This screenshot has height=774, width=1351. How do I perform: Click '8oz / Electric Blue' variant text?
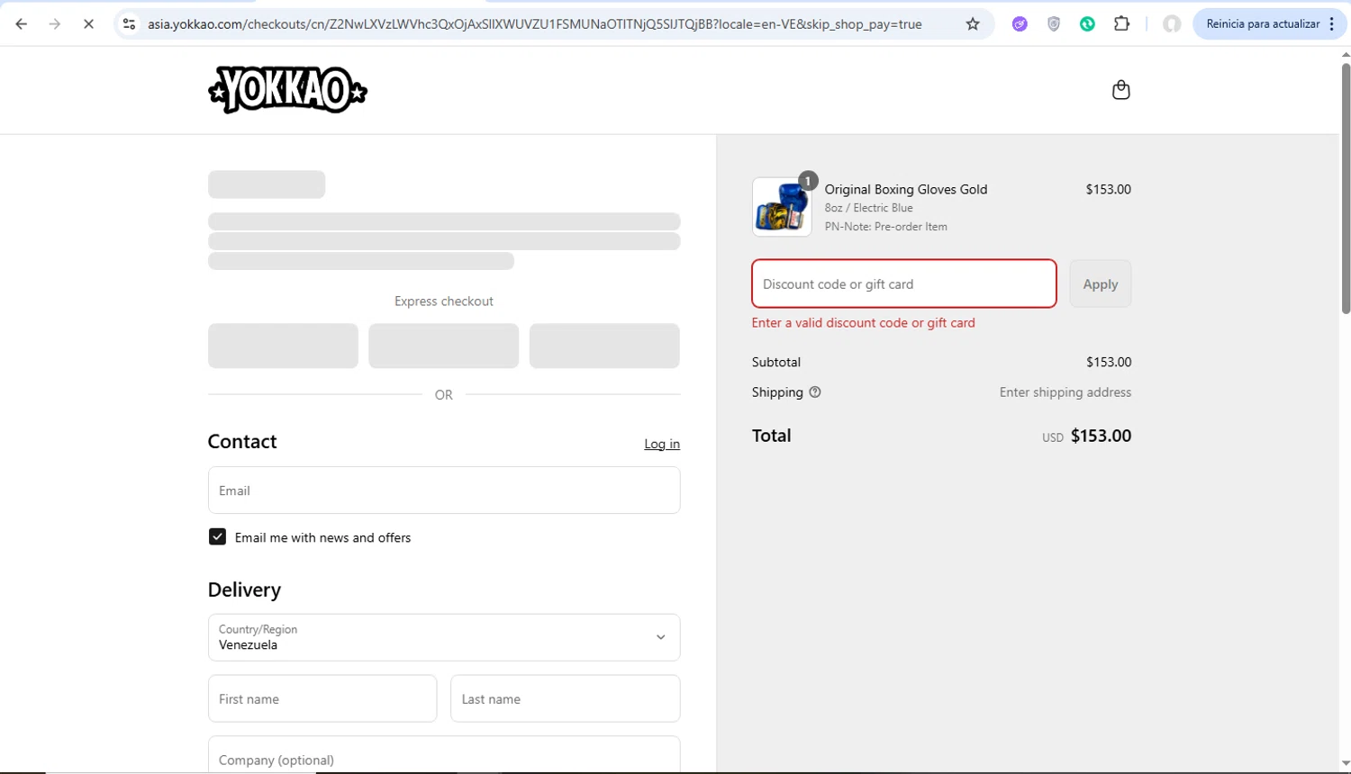869,208
